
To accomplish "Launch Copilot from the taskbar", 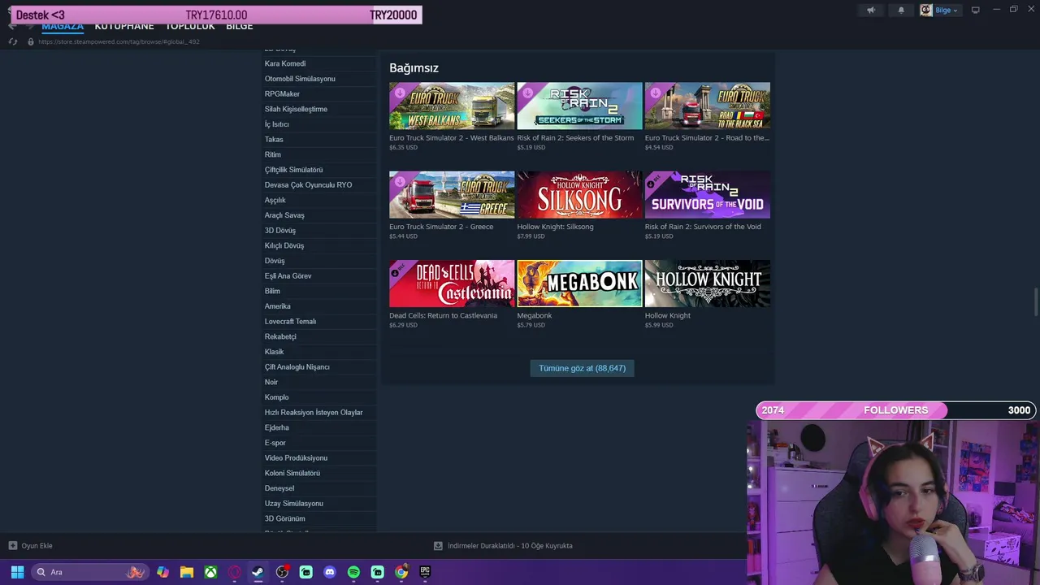I will coord(162,572).
